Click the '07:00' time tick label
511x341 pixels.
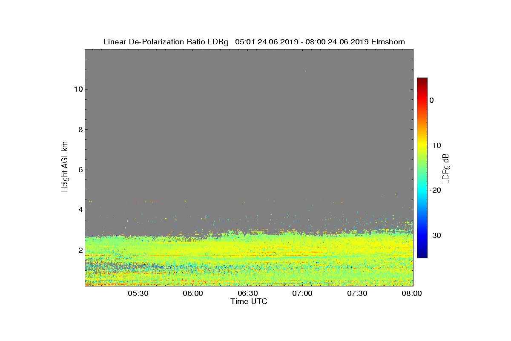(303, 293)
